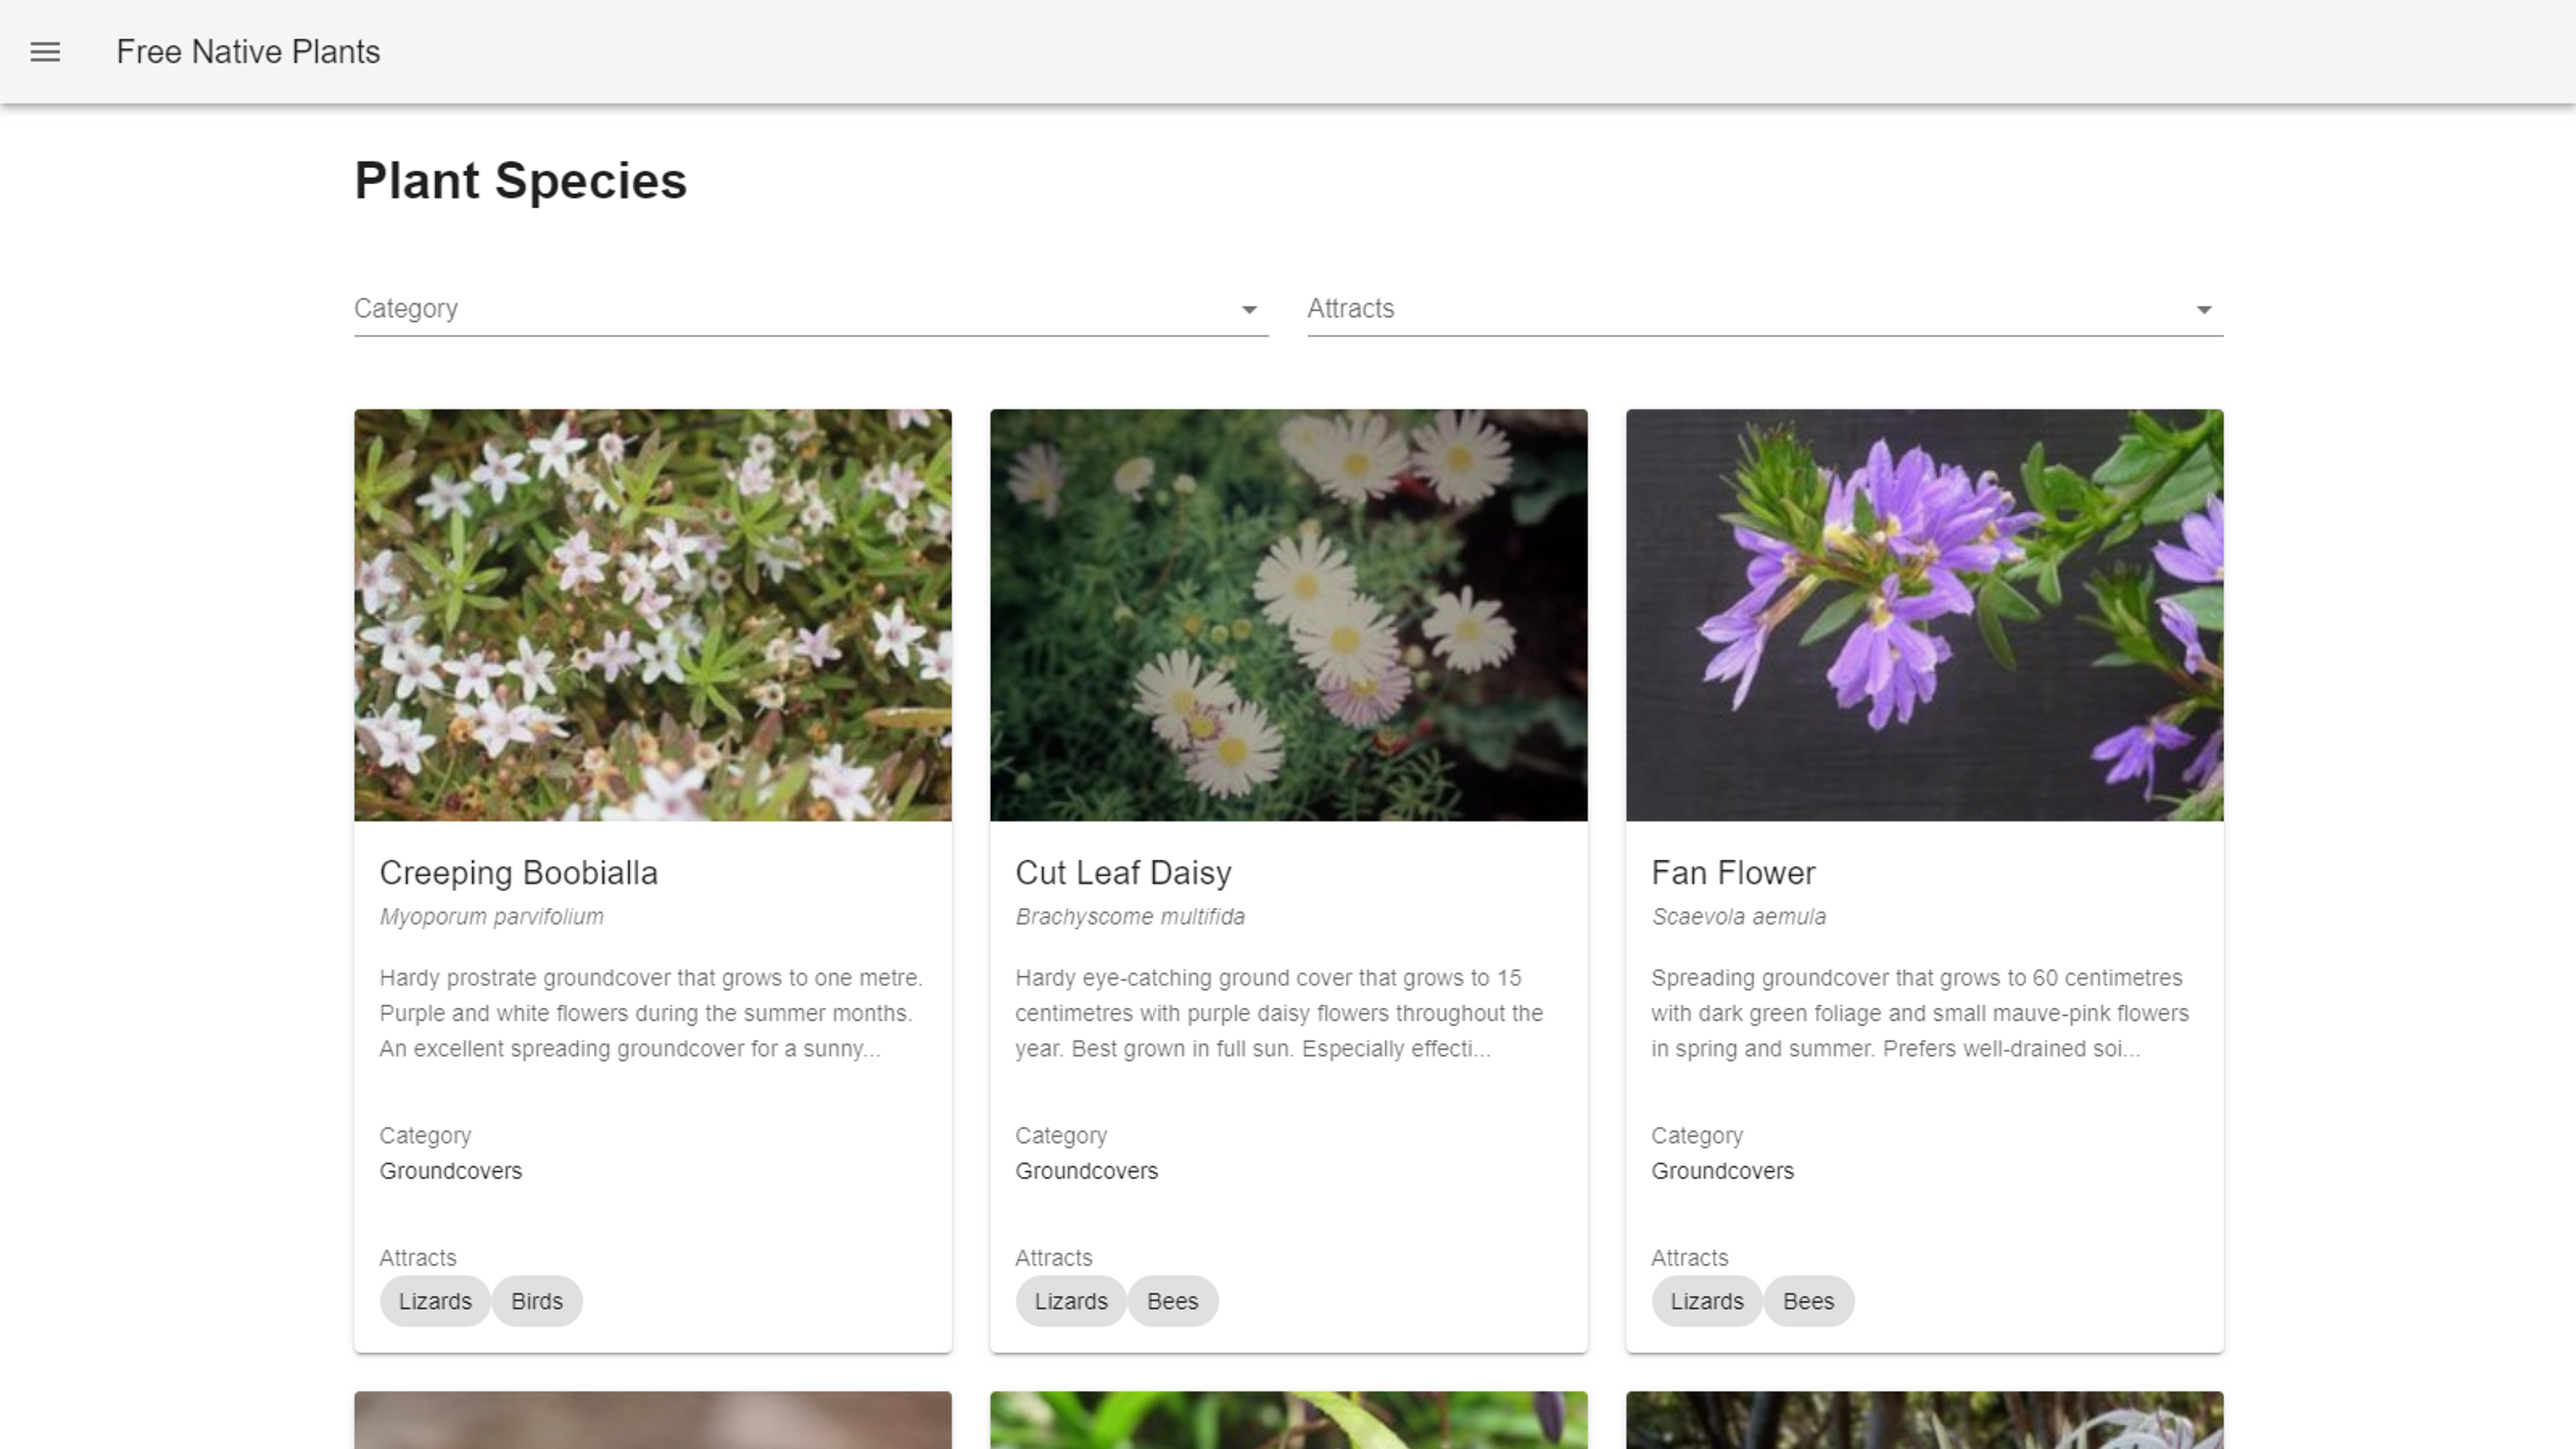Open the hamburger navigation menu
The height and width of the screenshot is (1449, 2576).
[45, 52]
